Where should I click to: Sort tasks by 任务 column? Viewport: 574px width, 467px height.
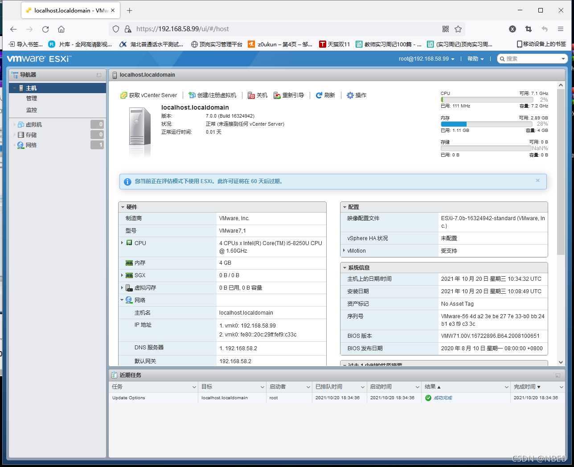154,387
